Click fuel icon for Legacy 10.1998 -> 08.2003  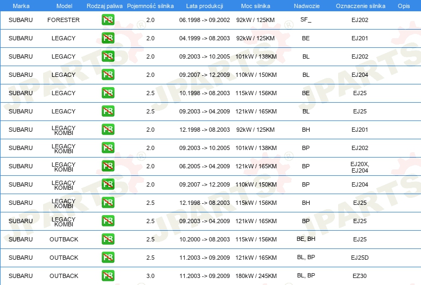[x=108, y=93]
